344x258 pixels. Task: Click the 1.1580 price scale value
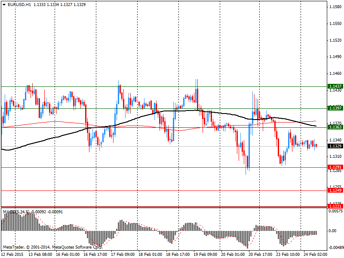point(335,7)
